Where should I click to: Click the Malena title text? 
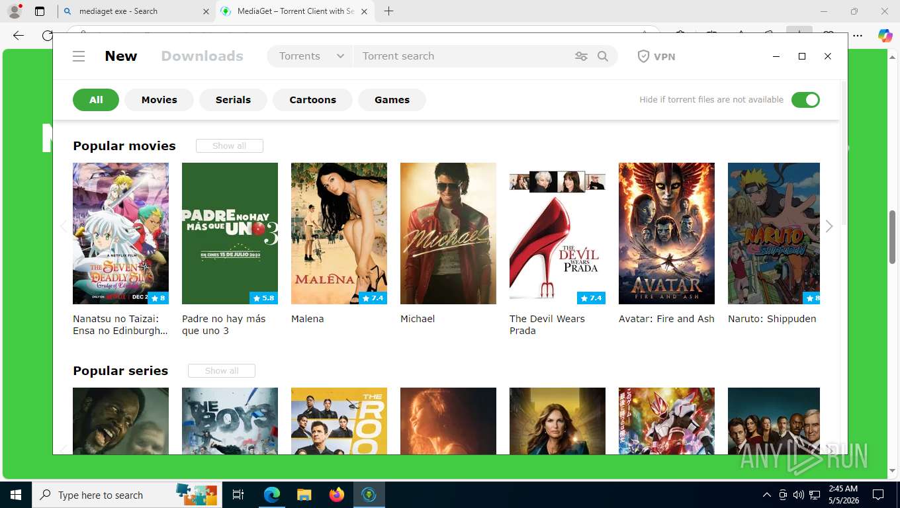click(308, 319)
